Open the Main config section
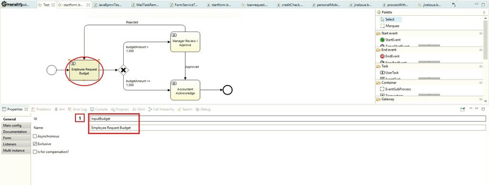 (x=12, y=125)
